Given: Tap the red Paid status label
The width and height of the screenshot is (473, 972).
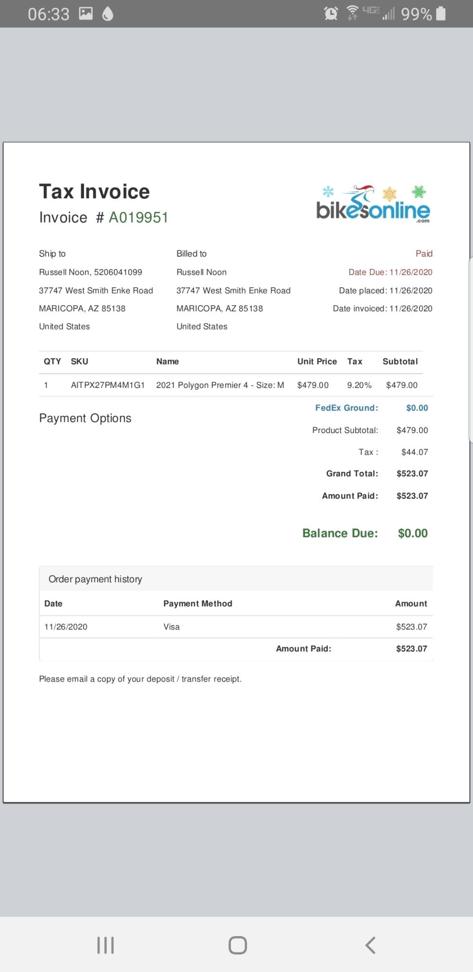Looking at the screenshot, I should click(x=424, y=253).
